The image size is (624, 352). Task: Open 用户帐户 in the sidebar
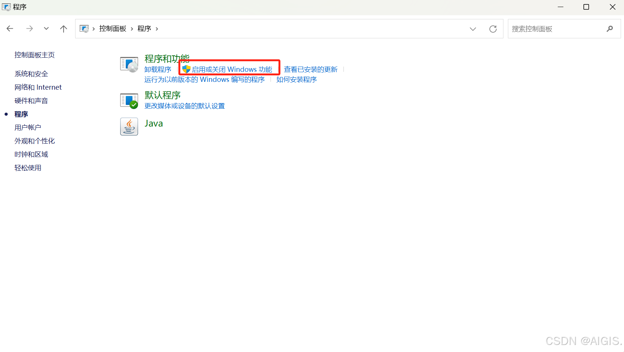click(28, 128)
